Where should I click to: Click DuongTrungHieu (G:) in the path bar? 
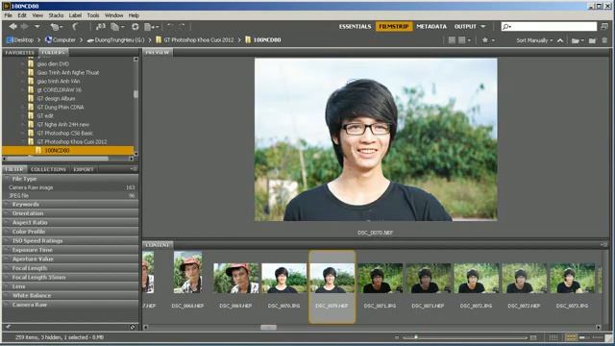[x=115, y=39]
